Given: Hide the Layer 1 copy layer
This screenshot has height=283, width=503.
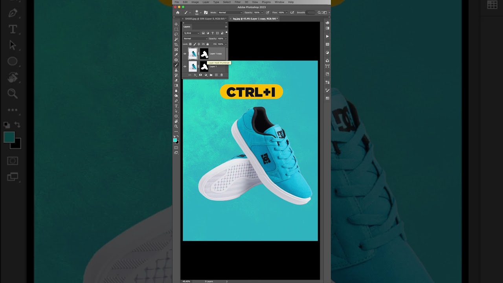Looking at the screenshot, I should point(185,53).
